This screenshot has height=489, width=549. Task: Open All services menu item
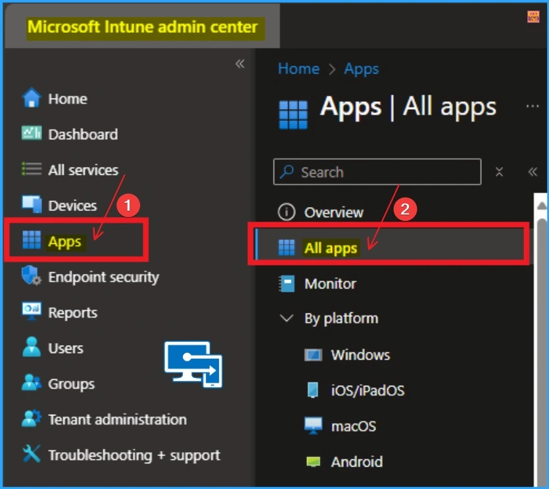84,170
